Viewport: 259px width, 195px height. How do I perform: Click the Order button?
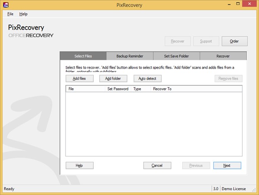[x=235, y=41]
